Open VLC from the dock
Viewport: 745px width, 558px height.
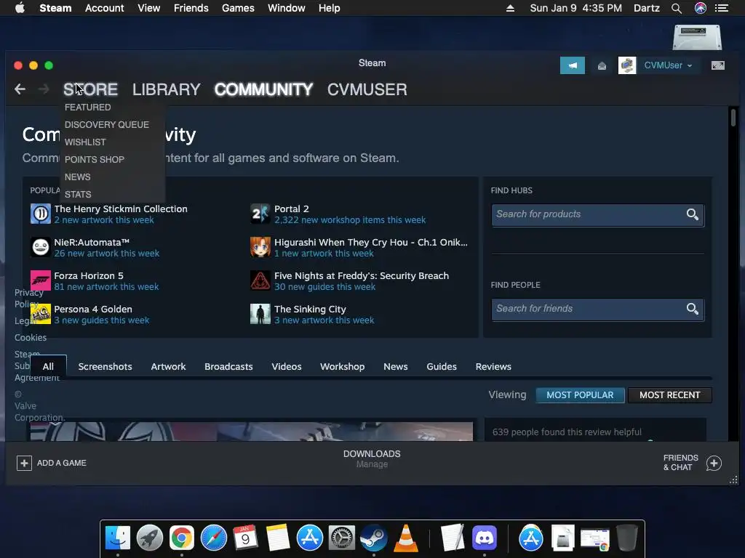click(x=406, y=538)
